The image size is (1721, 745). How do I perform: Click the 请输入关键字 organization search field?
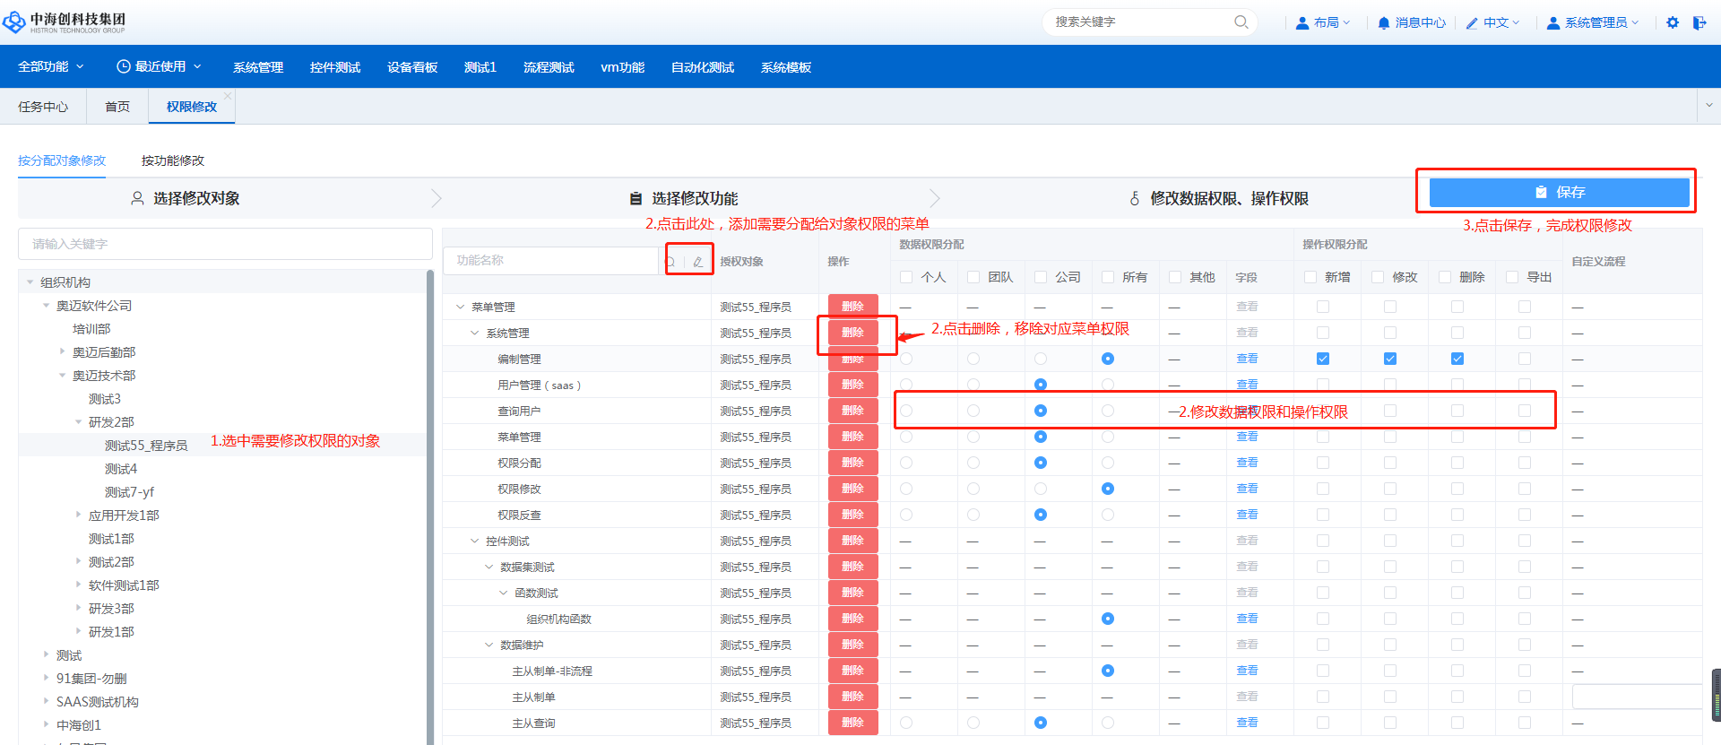coord(225,244)
